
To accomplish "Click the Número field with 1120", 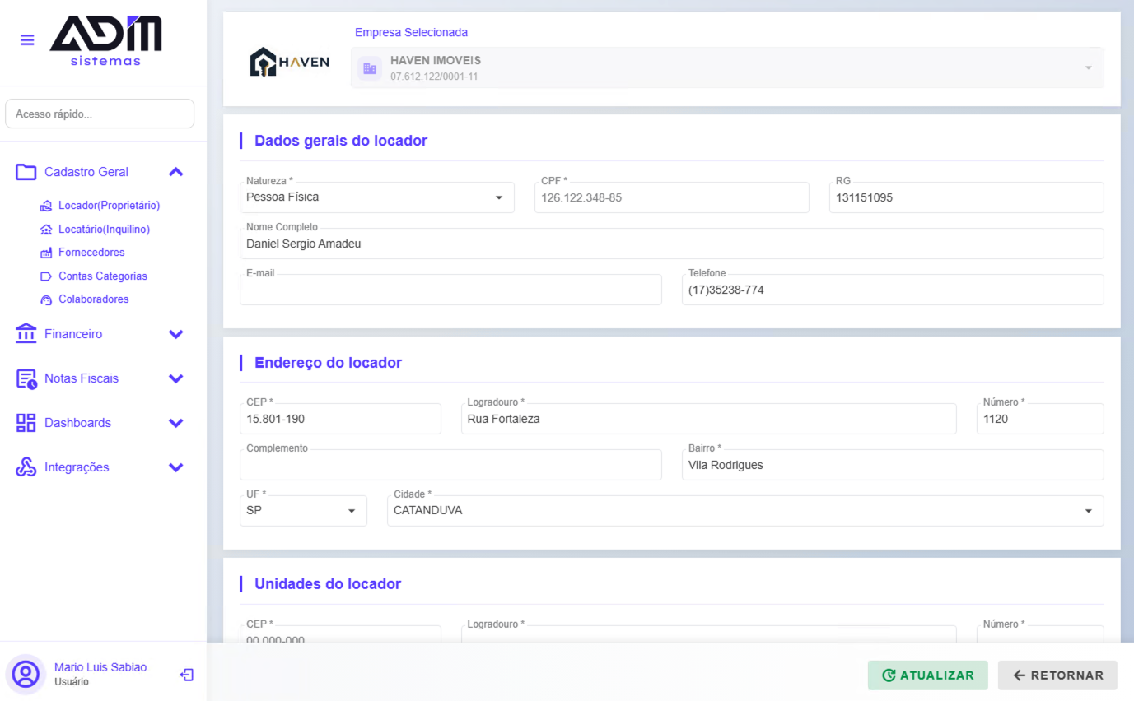I will [1040, 419].
